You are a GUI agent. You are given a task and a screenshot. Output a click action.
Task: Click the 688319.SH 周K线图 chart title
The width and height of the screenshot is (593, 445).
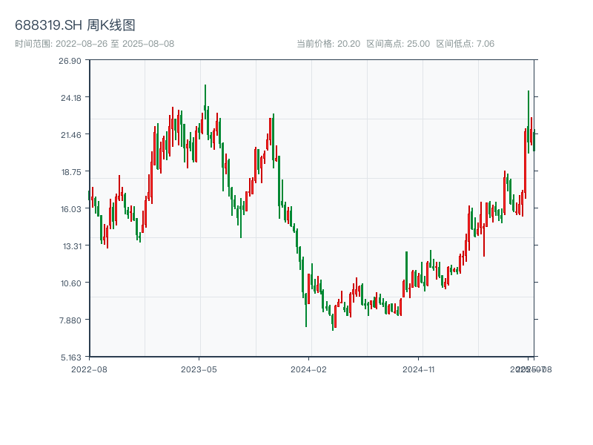pos(75,26)
